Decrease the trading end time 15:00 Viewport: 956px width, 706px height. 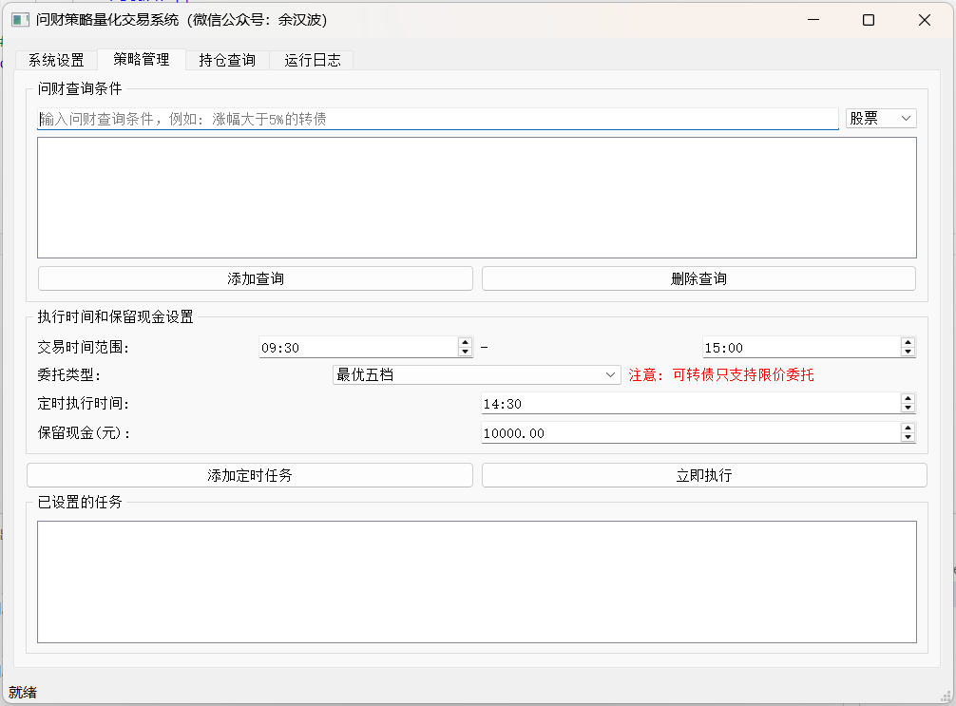pos(908,353)
